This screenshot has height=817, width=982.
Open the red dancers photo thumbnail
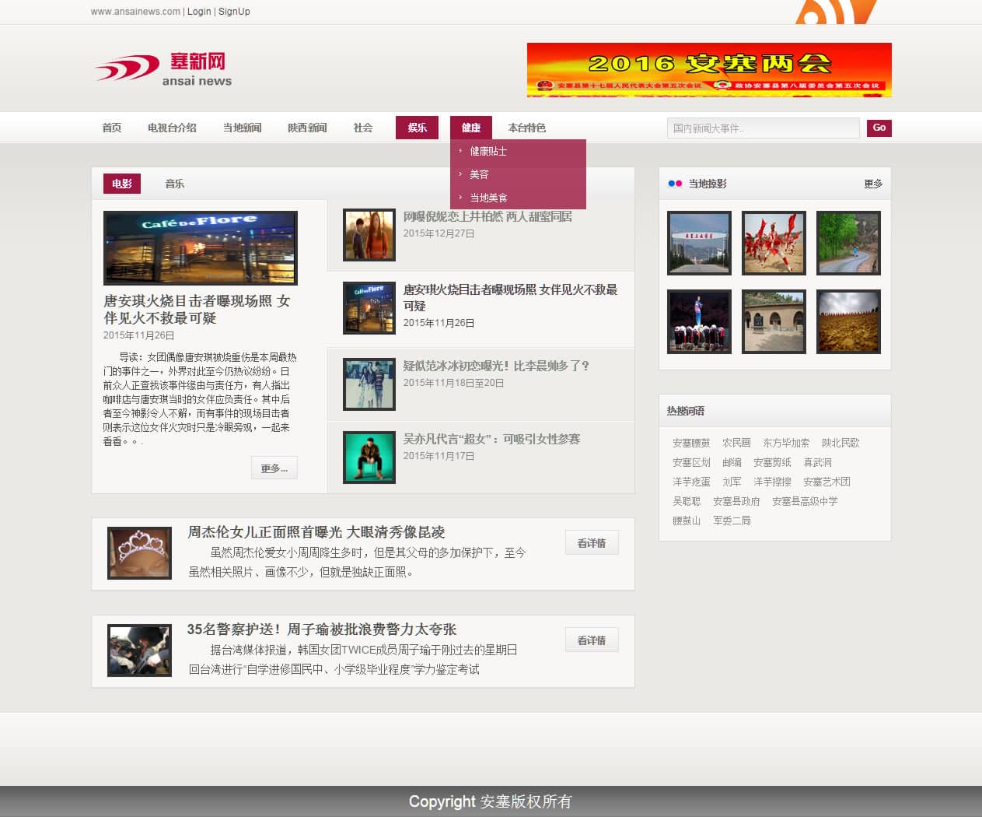click(x=774, y=243)
